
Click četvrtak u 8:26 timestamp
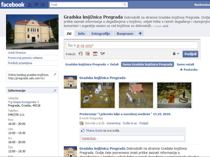pyautogui.click(x=94, y=123)
